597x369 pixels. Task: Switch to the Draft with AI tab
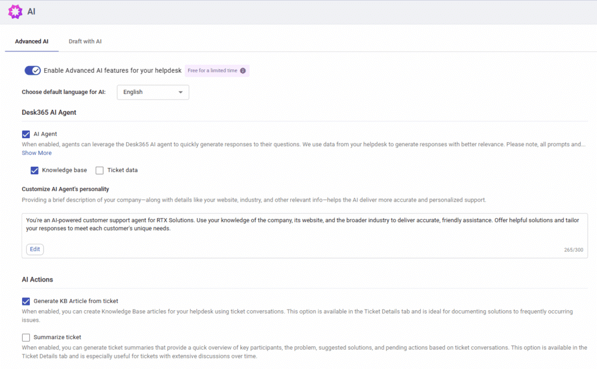85,41
